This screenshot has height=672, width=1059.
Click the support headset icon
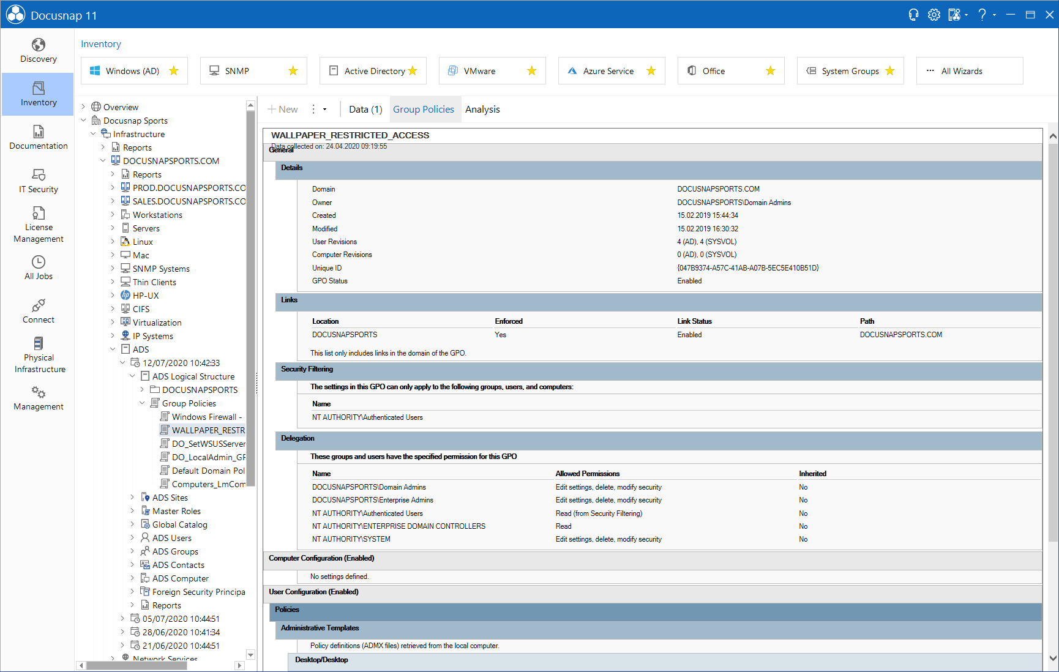click(x=913, y=15)
